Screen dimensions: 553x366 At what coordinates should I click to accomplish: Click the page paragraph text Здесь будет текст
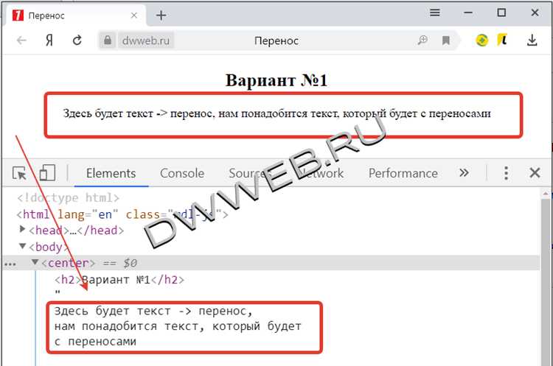click(x=276, y=113)
